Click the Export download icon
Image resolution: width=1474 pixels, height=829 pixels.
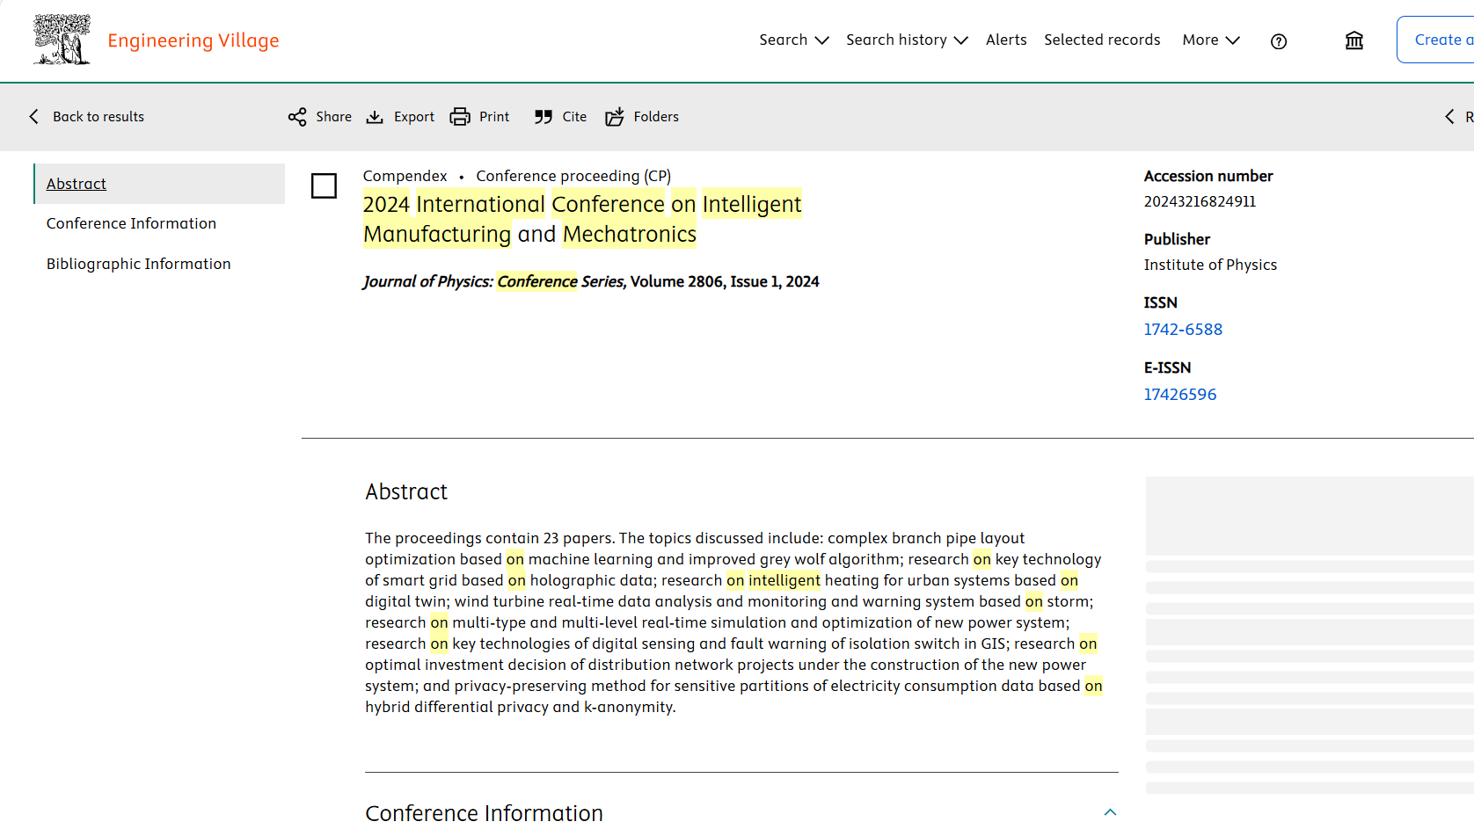pos(375,117)
